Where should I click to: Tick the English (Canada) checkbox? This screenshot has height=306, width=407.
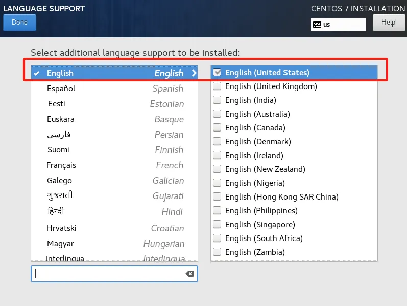coord(217,128)
